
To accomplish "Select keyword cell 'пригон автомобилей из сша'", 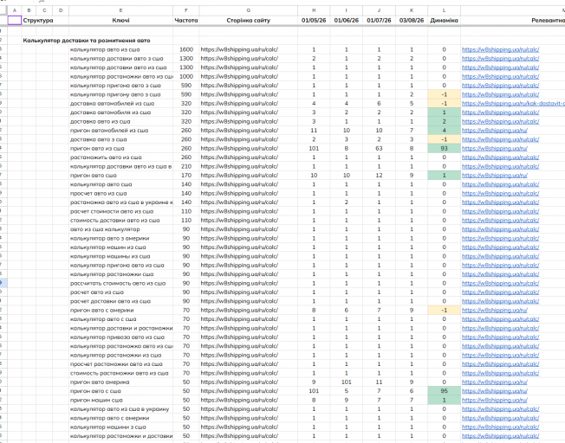I will tap(120, 131).
